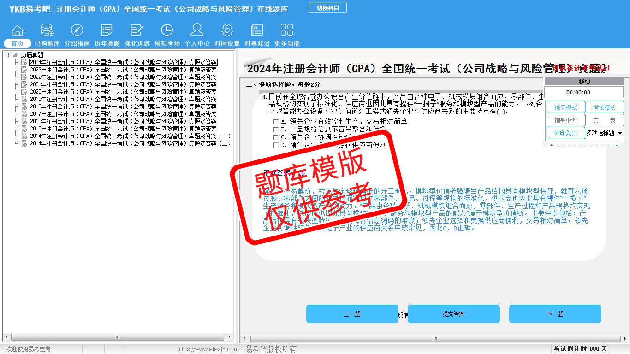
Task: Switch to 考试模式 exam mode
Action: pos(604,107)
